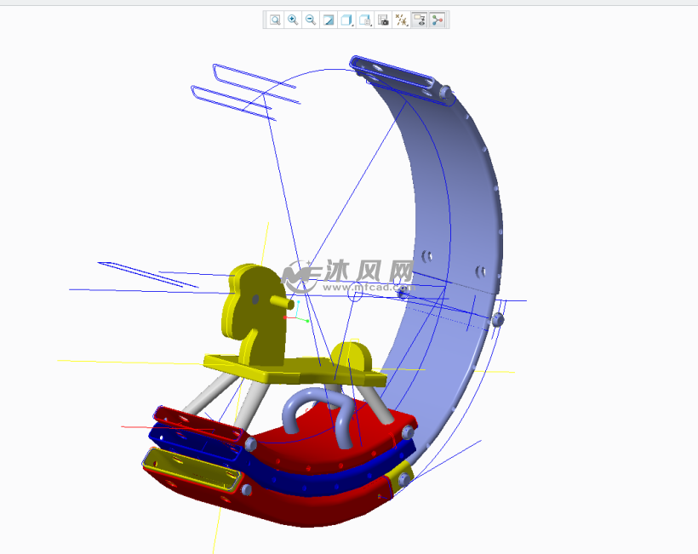Click the Refit view icon
The height and width of the screenshot is (554, 698).
[275, 20]
